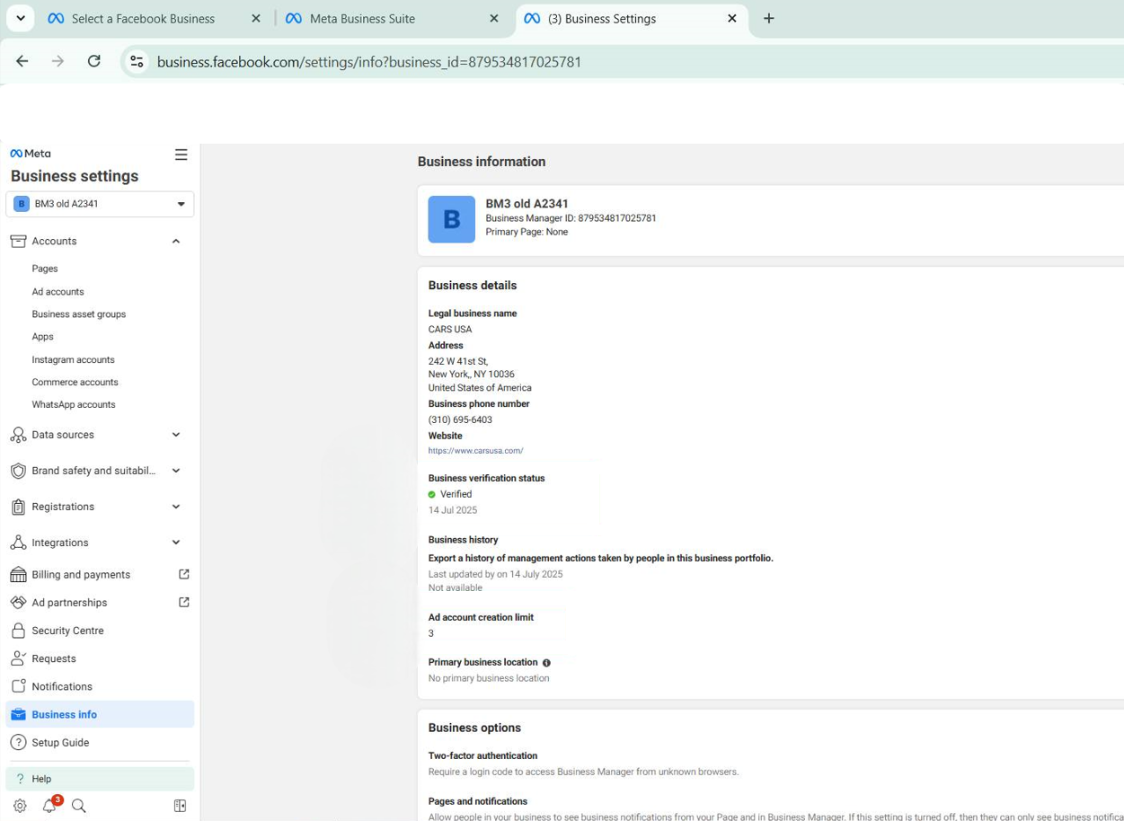
Task: Click the Data sources icon
Action: tap(18, 435)
